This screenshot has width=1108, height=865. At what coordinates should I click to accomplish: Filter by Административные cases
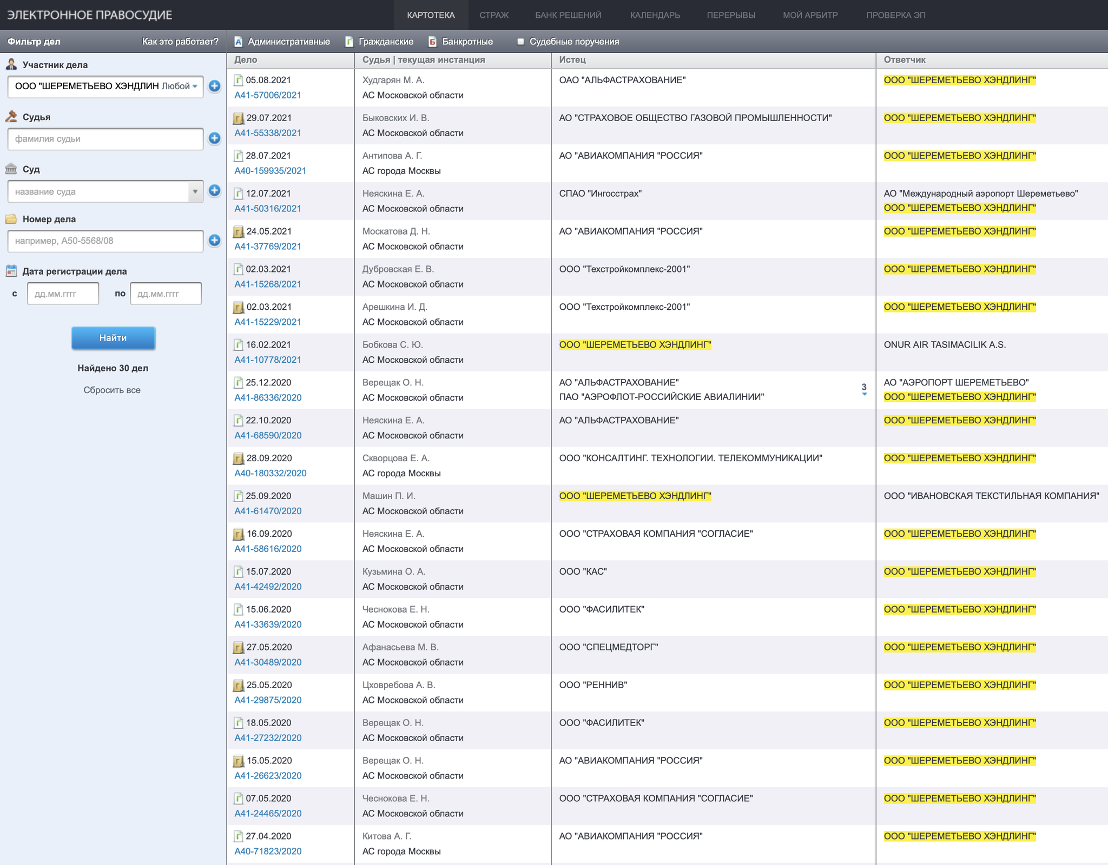tap(282, 42)
